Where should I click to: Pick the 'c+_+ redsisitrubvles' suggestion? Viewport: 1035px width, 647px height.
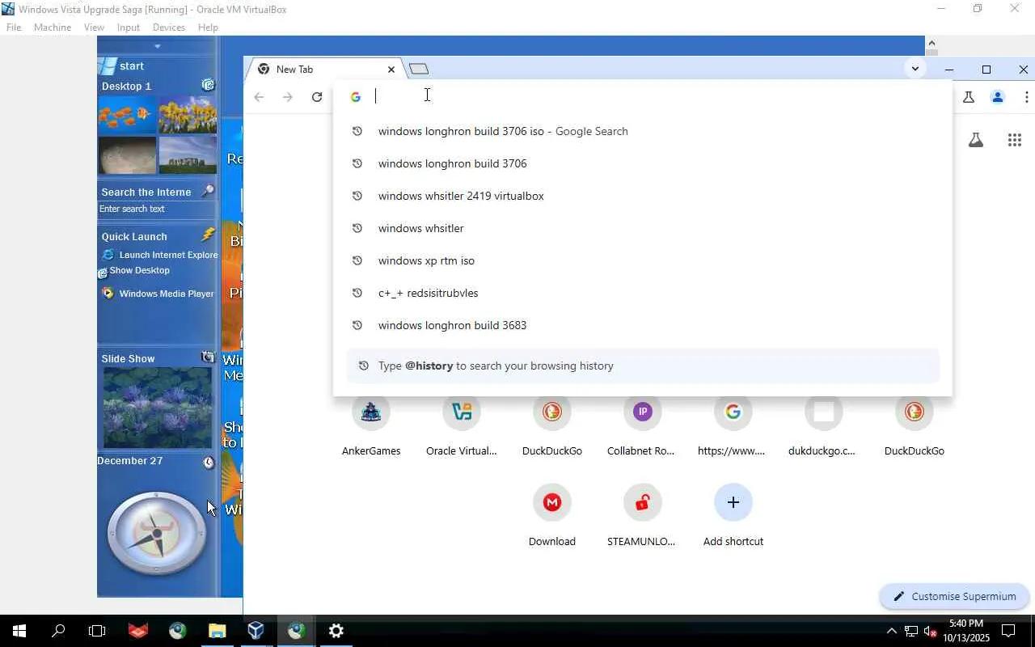[x=643, y=293]
